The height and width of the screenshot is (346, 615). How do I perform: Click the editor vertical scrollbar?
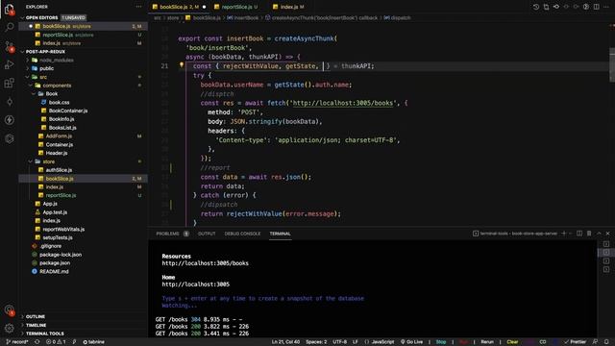pyautogui.click(x=612, y=64)
